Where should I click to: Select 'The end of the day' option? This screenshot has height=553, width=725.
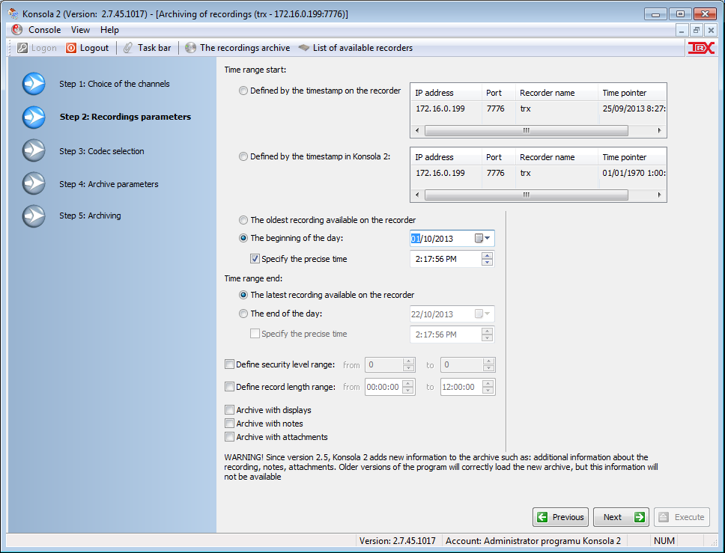[243, 314]
